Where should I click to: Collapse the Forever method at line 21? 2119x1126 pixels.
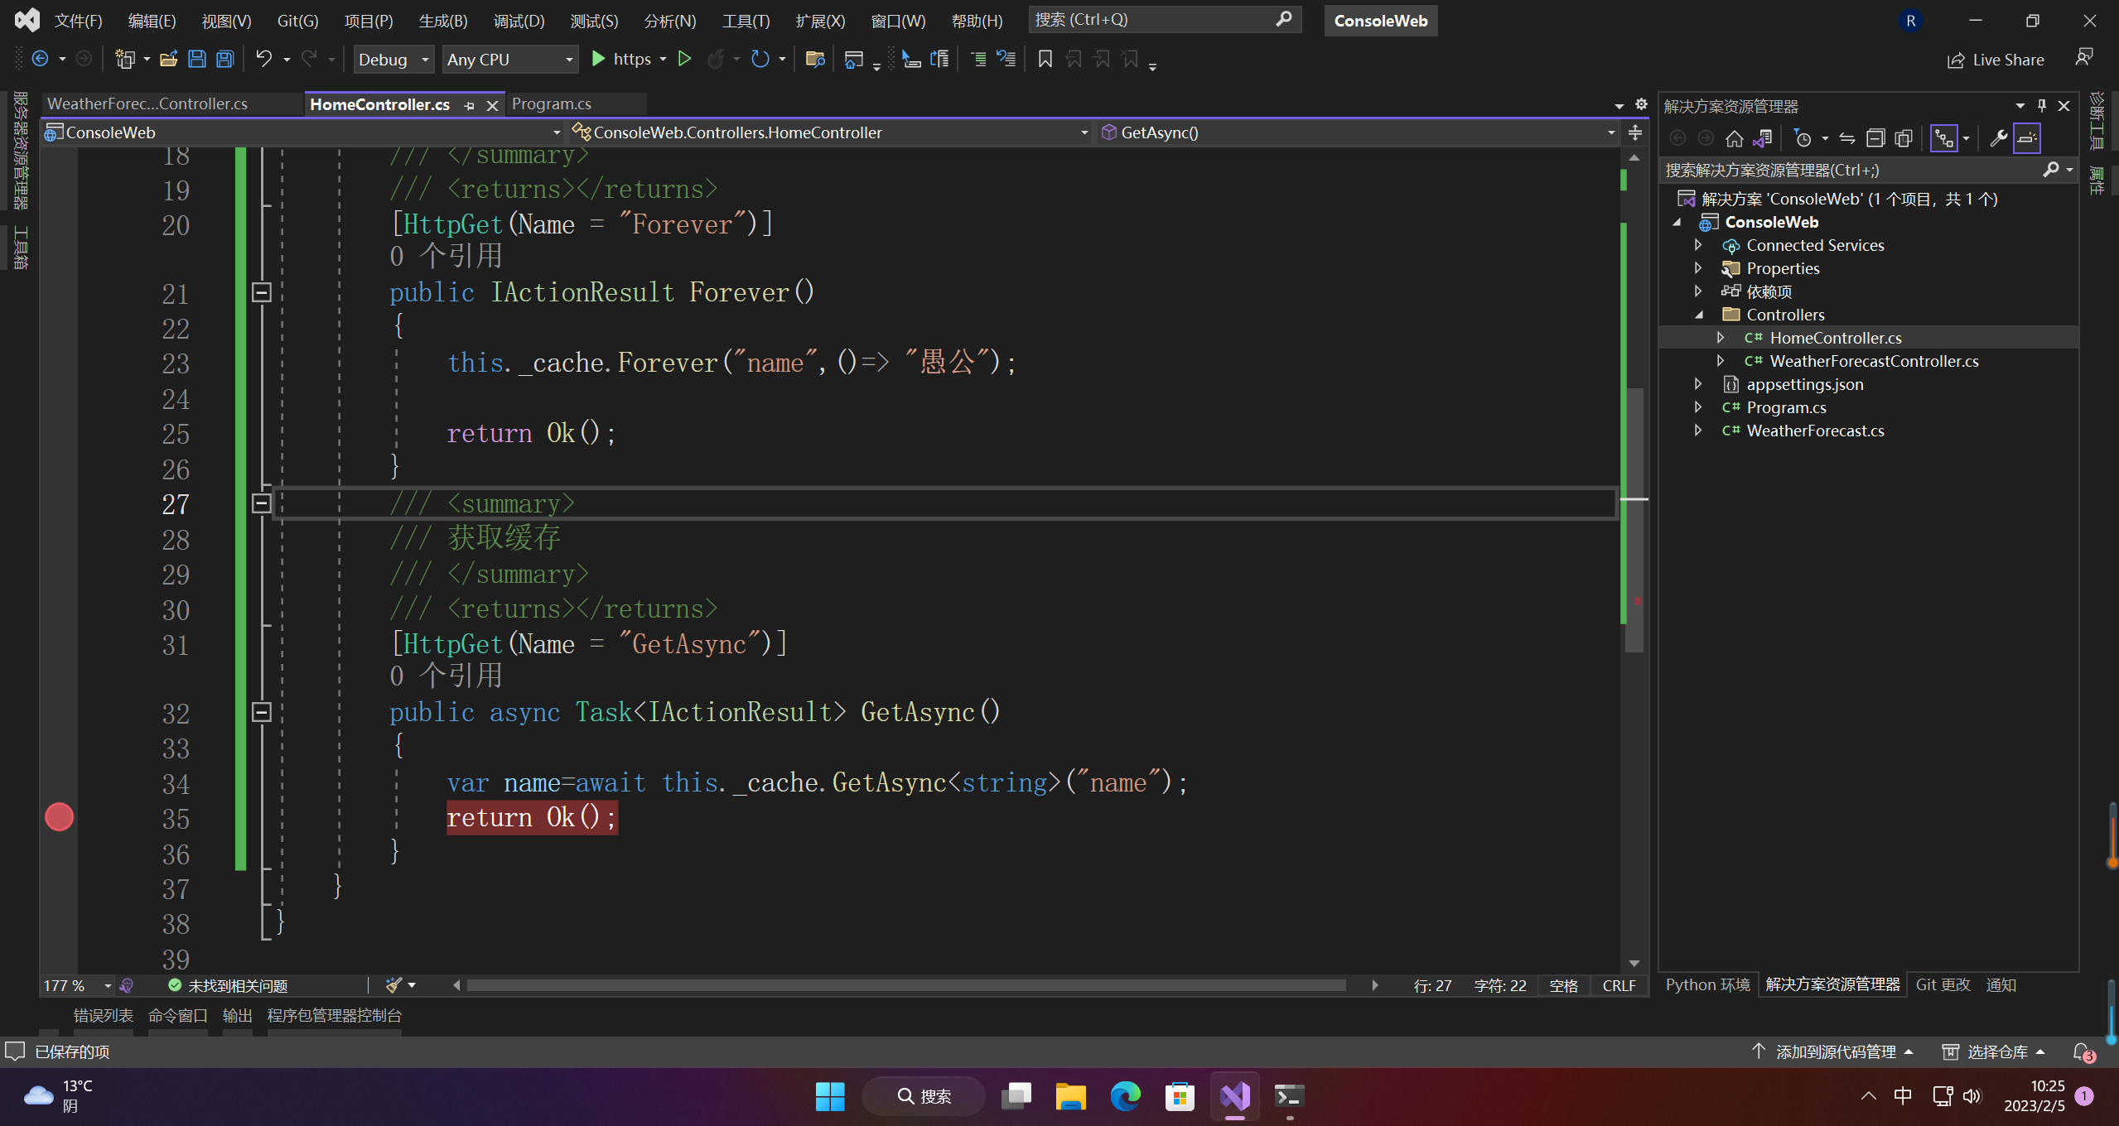[261, 292]
